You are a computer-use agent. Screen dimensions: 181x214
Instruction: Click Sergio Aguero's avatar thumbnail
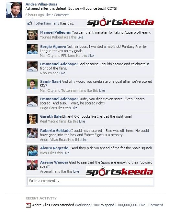[x=32, y=49]
